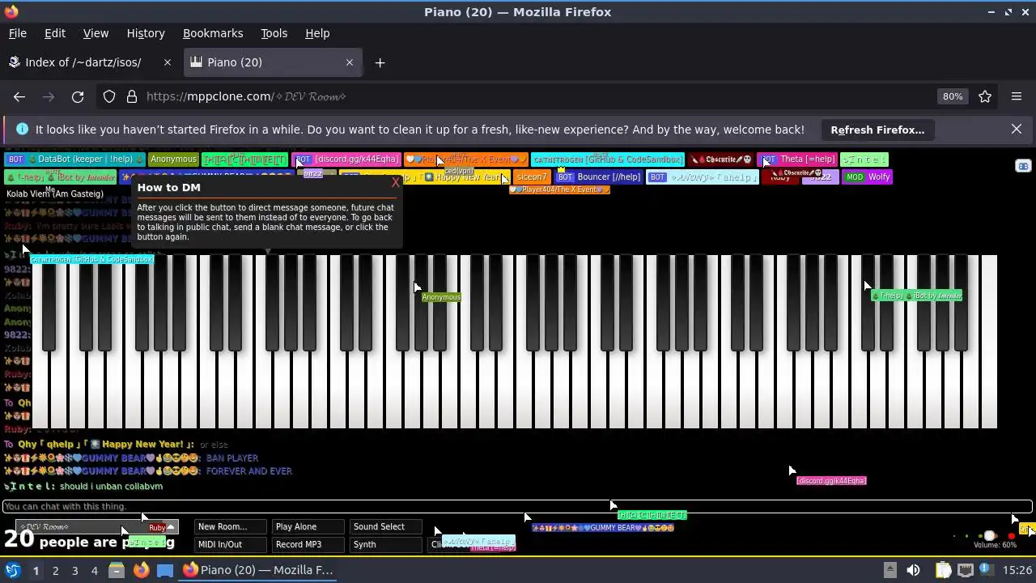
Task: Open a new browser tab
Action: tap(380, 62)
